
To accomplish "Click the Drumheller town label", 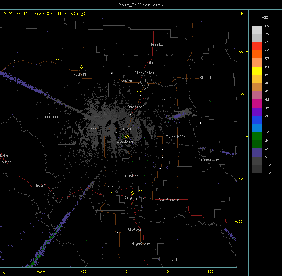I will [x=209, y=160].
